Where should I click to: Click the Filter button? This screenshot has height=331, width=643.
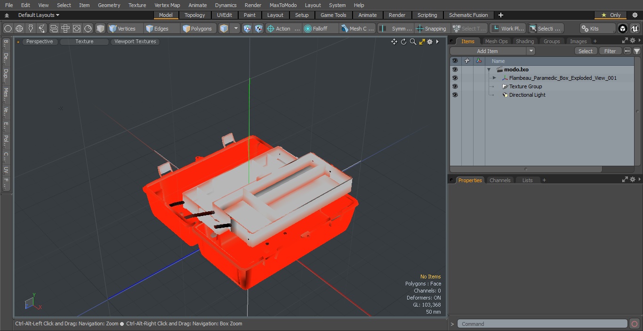point(610,51)
